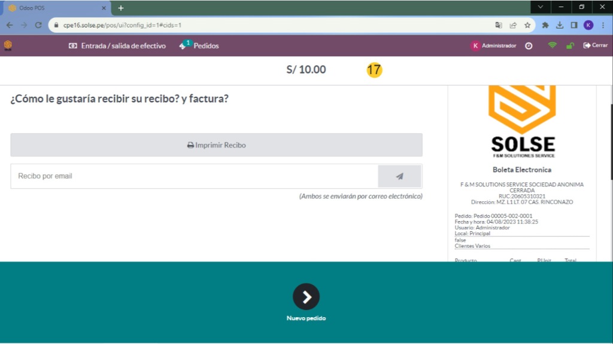Image resolution: width=613 pixels, height=344 pixels.
Task: Expand the tab search chevron in title bar
Action: 541,7
